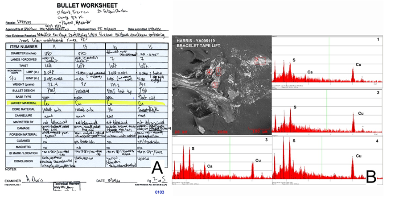Viewport: 399px width, 203px height.
Task: Click the FOREIGN MATERIAL row label
Action: point(24,134)
